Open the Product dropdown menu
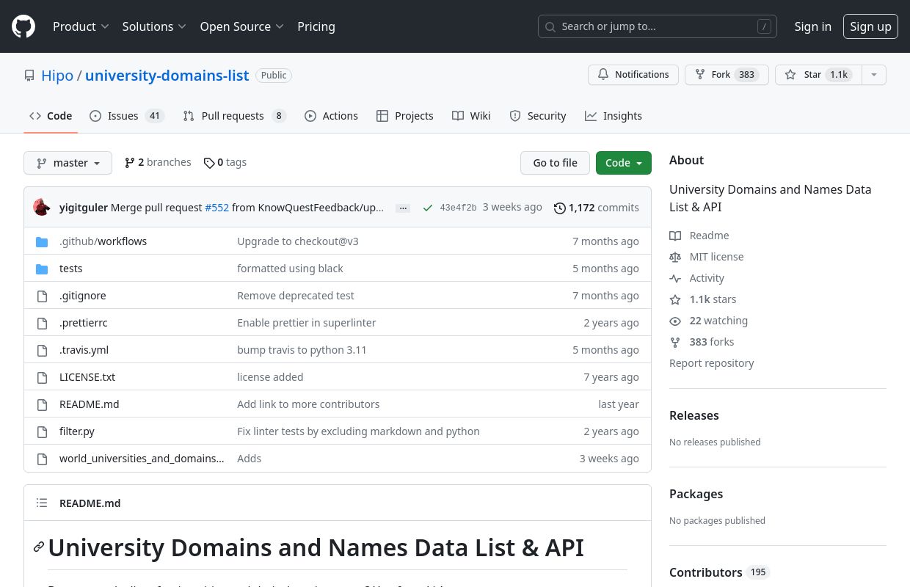Viewport: 910px width, 587px height. pyautogui.click(x=81, y=26)
